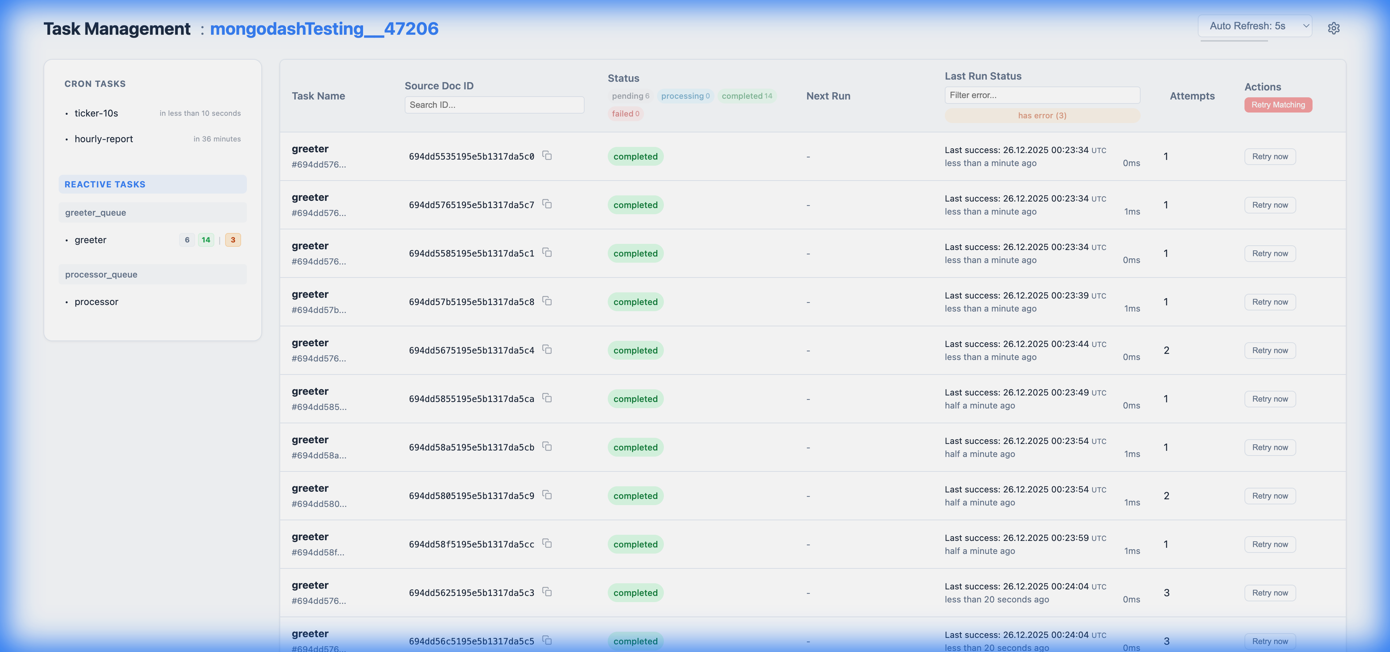Toggle the failed status filter
The height and width of the screenshot is (652, 1390).
point(625,113)
